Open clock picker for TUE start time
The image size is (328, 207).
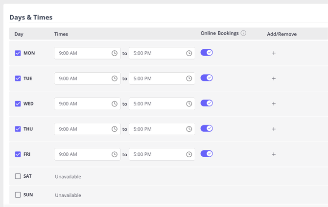pyautogui.click(x=115, y=79)
